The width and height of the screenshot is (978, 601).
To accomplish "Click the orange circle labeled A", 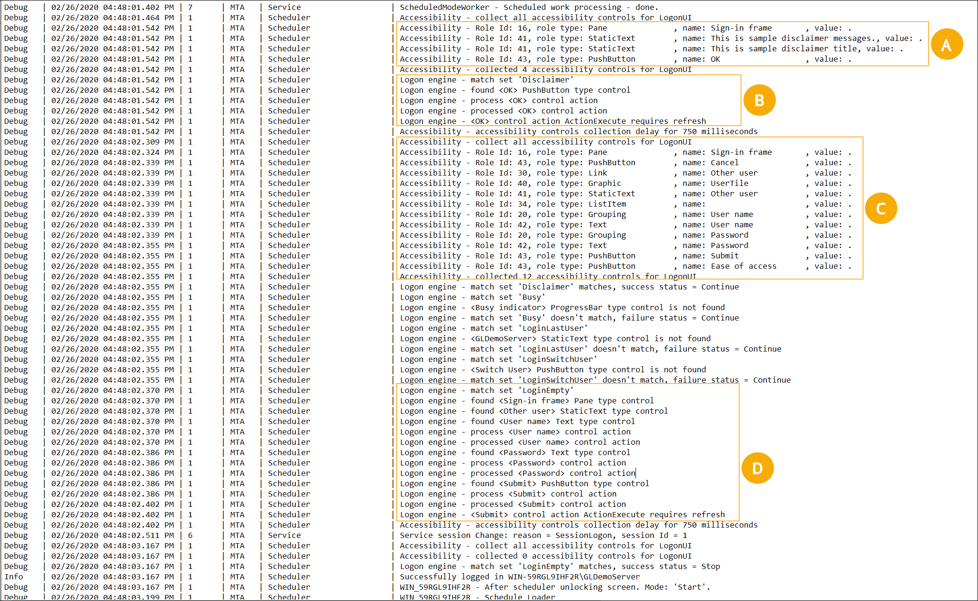I will (946, 45).
